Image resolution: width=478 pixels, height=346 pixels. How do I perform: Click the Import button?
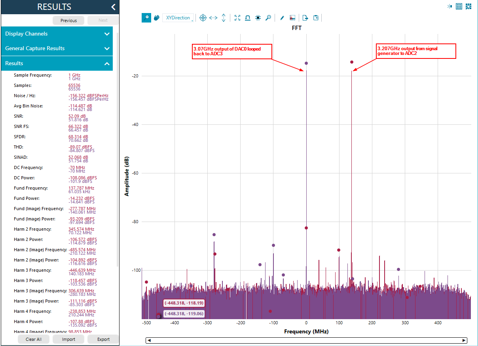pyautogui.click(x=68, y=339)
